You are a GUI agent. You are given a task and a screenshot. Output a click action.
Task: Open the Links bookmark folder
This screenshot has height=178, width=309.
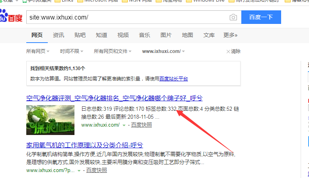(x=64, y=1)
